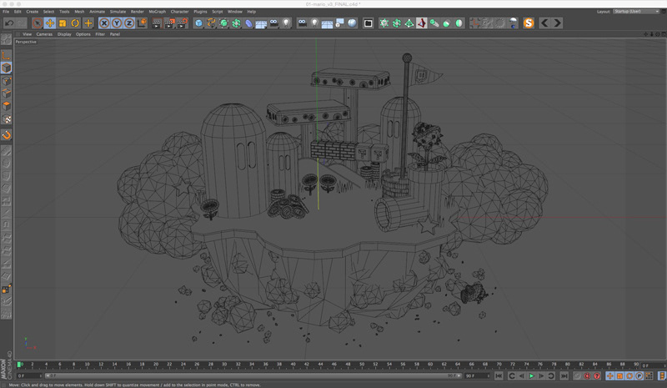Image resolution: width=667 pixels, height=388 pixels.
Task: Open viewport Options menu
Action: point(83,34)
